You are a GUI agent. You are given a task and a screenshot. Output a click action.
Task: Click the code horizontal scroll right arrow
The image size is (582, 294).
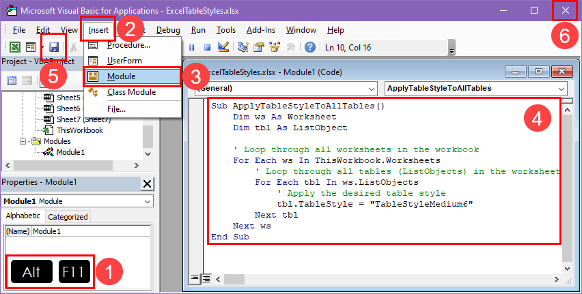[x=557, y=279]
